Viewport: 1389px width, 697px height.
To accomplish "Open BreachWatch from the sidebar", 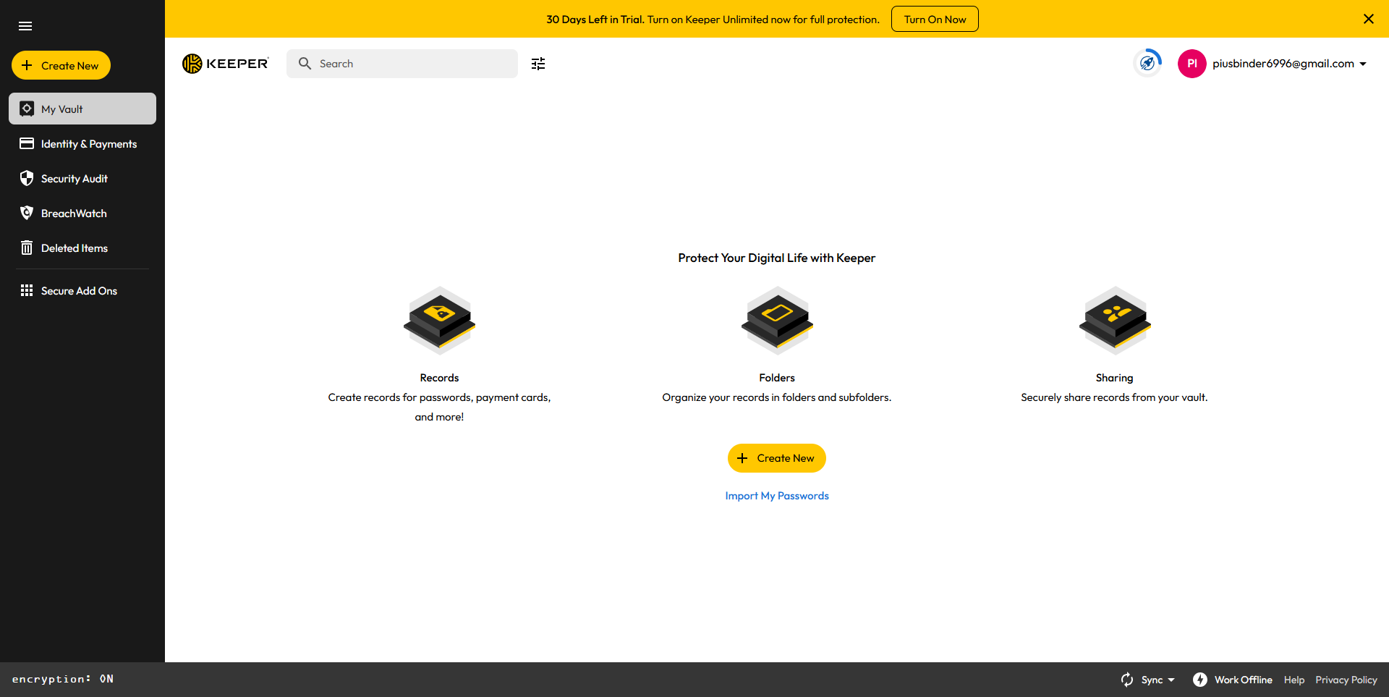I will [x=74, y=214].
